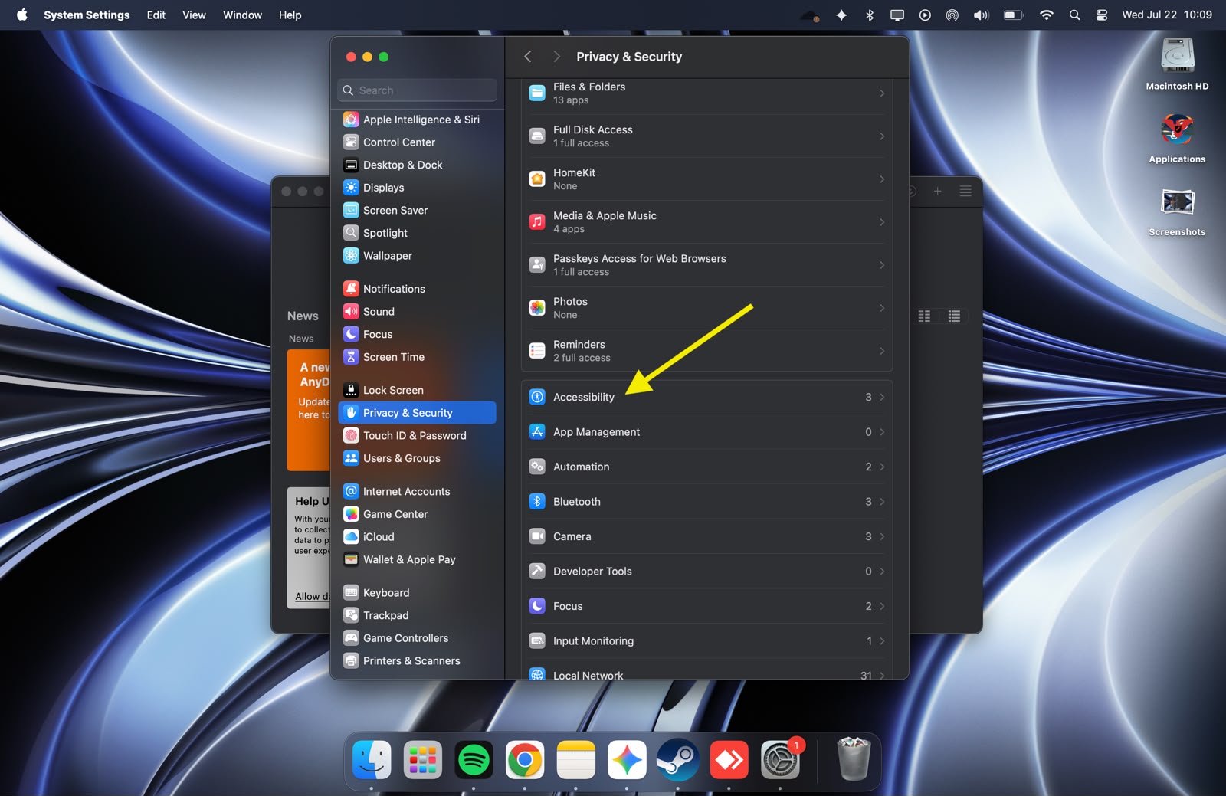The width and height of the screenshot is (1226, 796).
Task: Open the Notifications bell icon
Action: [351, 289]
